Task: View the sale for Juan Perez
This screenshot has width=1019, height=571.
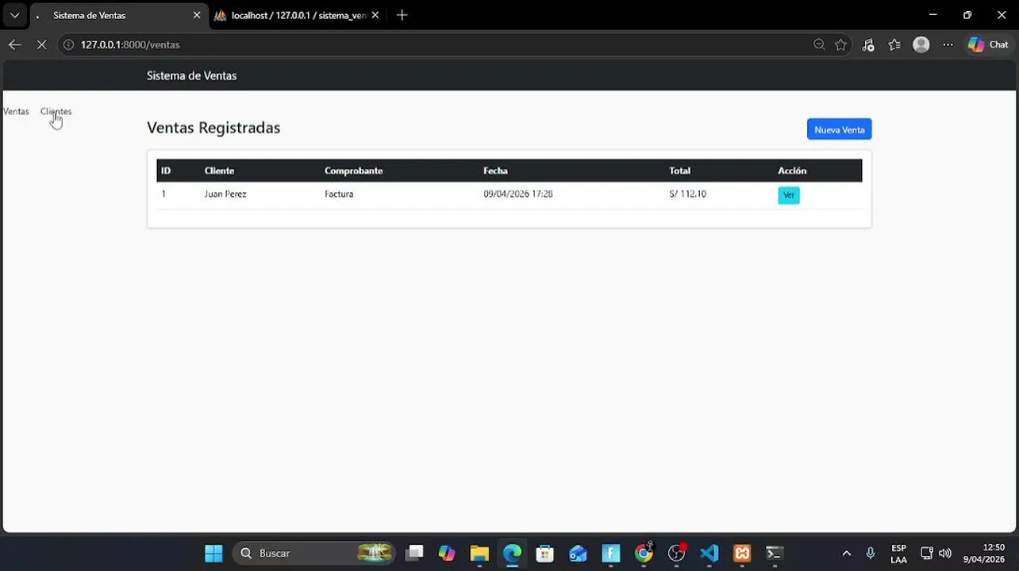Action: coord(788,195)
